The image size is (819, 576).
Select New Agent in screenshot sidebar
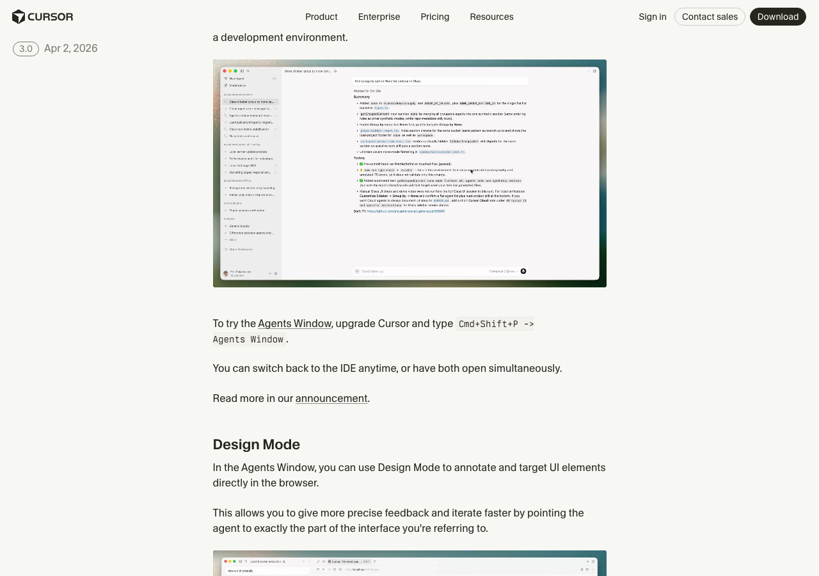pyautogui.click(x=235, y=79)
